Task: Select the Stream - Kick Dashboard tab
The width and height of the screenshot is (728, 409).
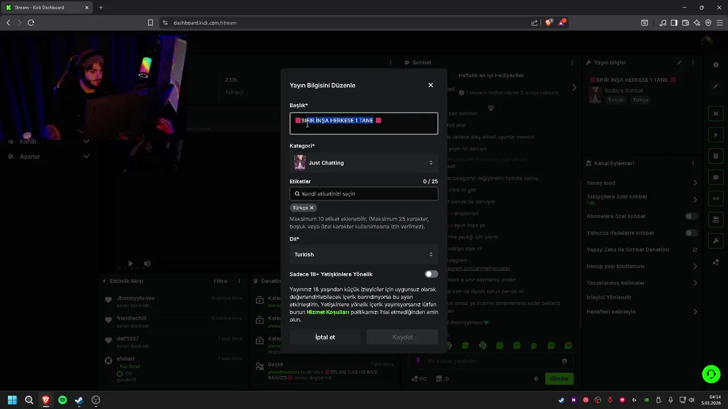Action: [x=47, y=7]
